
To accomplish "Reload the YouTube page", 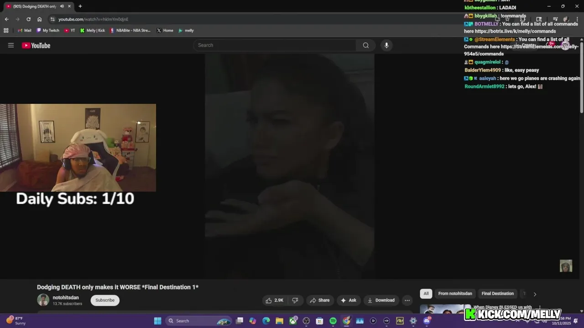I will (28, 19).
